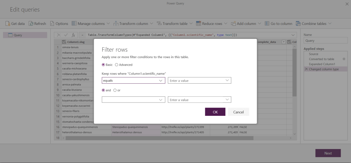Click OK to apply the filter
The image size is (351, 163).
[215, 112]
